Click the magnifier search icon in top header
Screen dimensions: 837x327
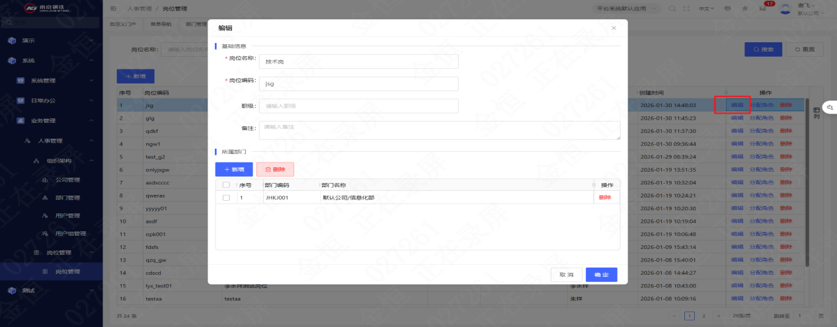click(x=672, y=9)
